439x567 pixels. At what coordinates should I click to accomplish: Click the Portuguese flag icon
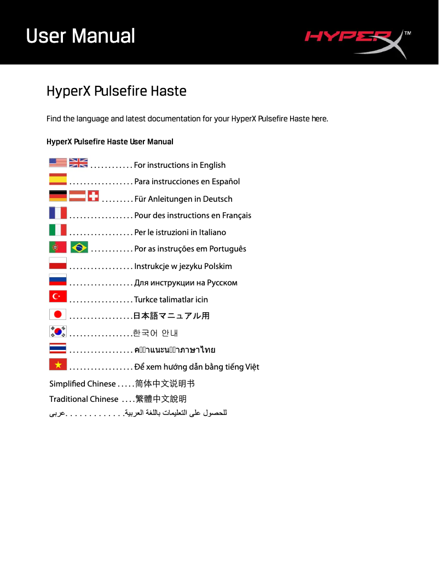(58, 247)
